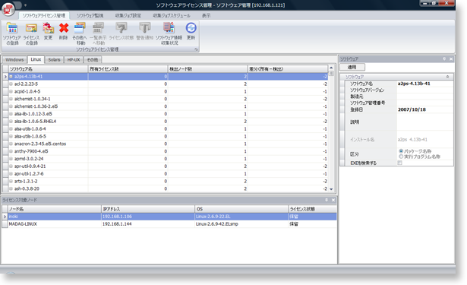This screenshot has height=285, width=467.
Task: Click the software list scroll down arrow
Action: [x=331, y=189]
